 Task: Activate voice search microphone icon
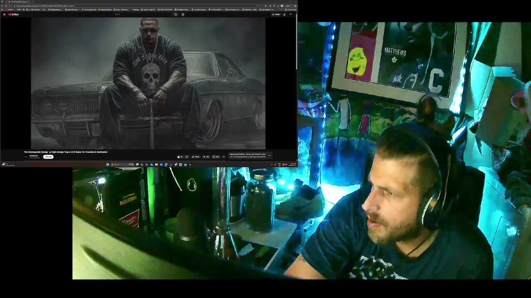pos(183,14)
